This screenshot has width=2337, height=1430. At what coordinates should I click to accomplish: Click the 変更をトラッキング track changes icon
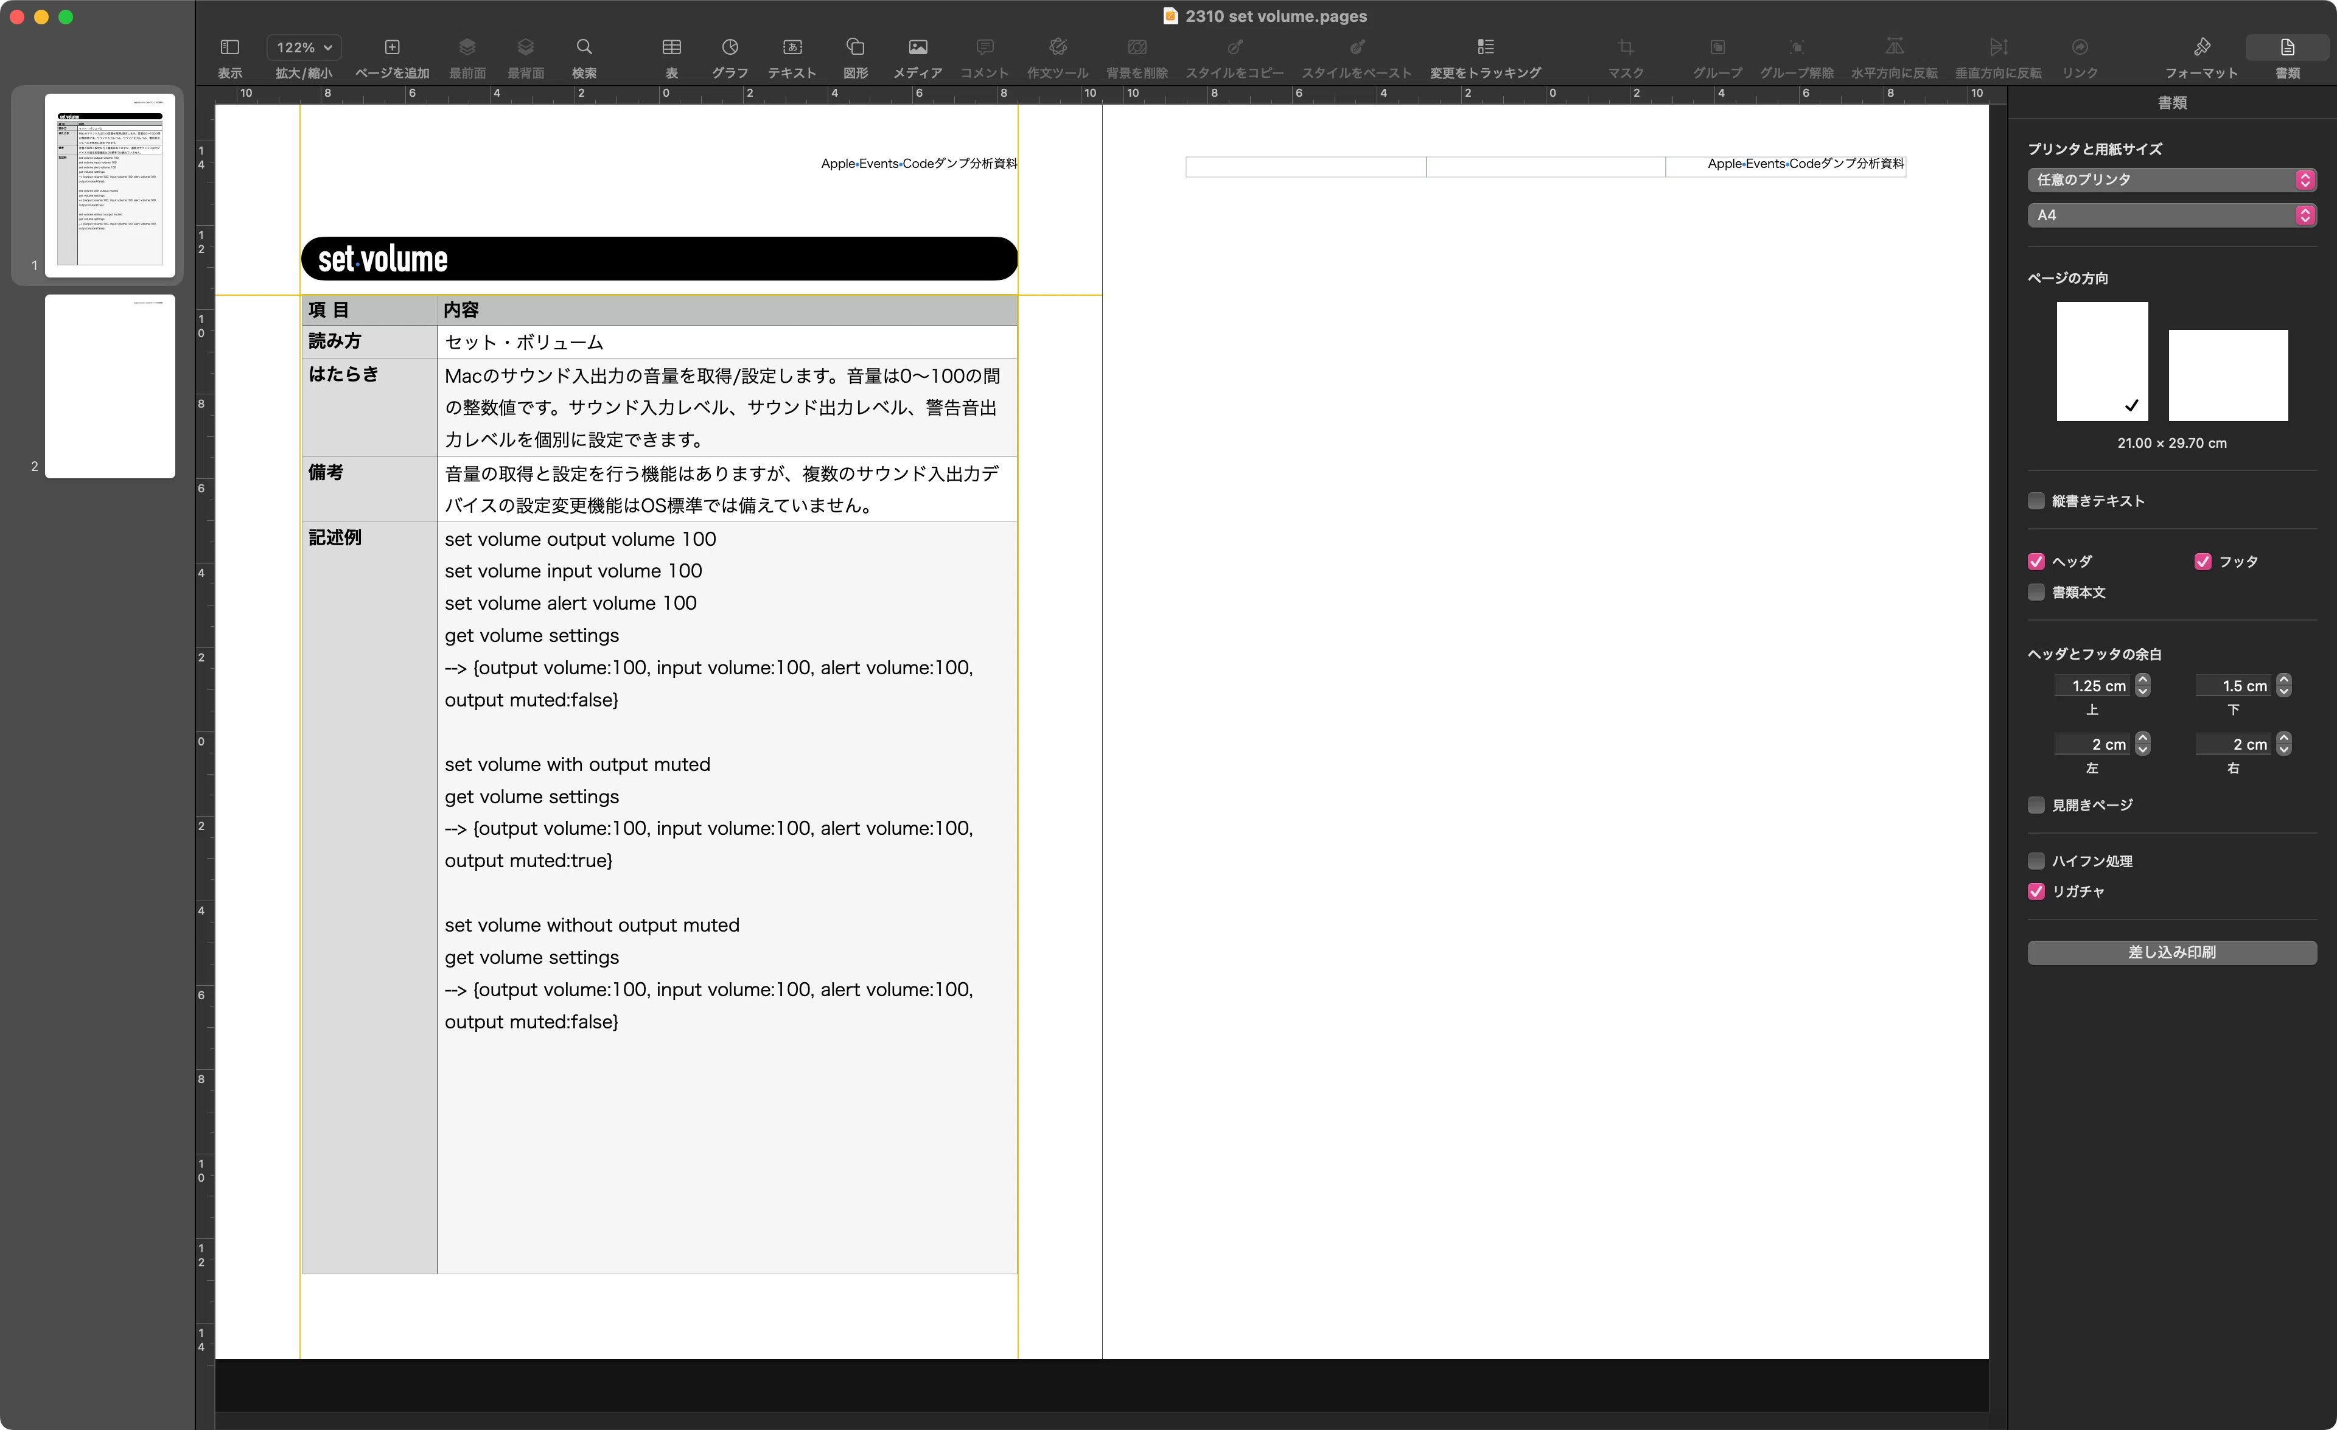tap(1486, 47)
